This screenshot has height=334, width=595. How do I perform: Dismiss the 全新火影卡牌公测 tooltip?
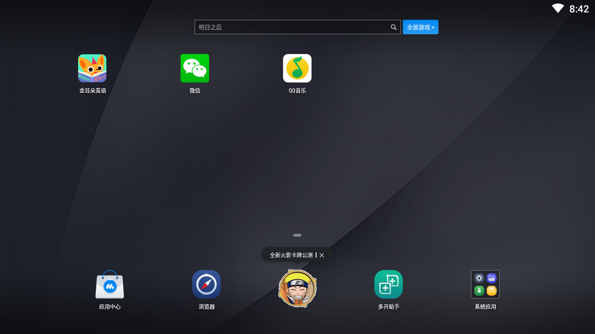pos(322,255)
